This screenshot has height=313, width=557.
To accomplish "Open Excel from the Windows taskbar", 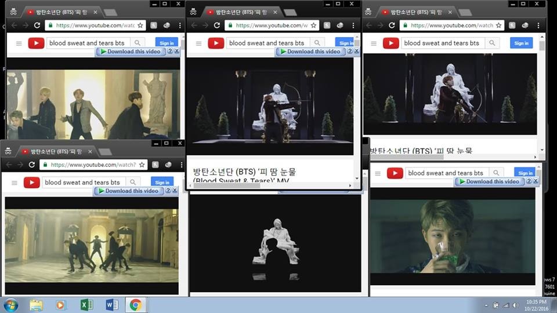I will tap(86, 305).
